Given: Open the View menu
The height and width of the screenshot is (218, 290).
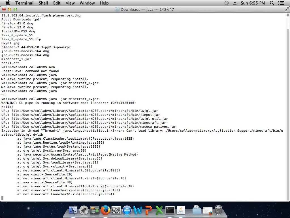Looking at the screenshot, I should coord(70,3).
